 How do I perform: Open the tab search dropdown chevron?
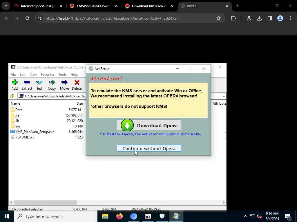pos(6,6)
